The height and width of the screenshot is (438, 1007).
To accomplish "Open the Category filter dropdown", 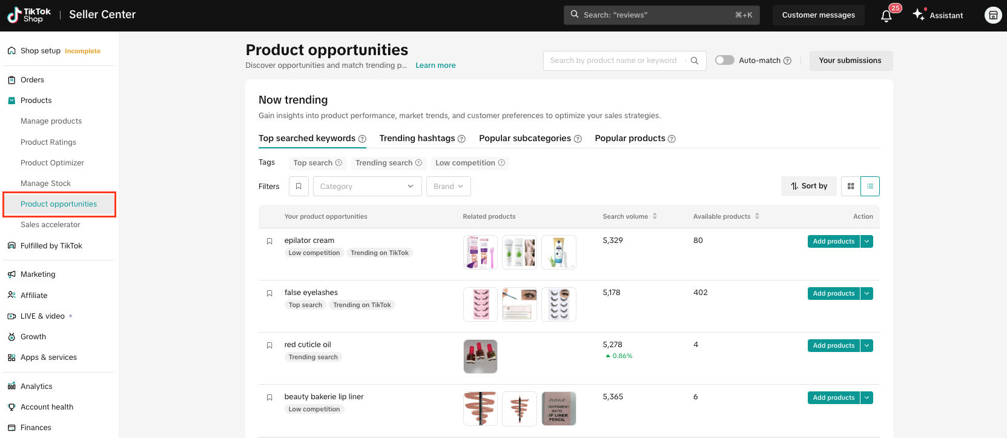I will 366,187.
